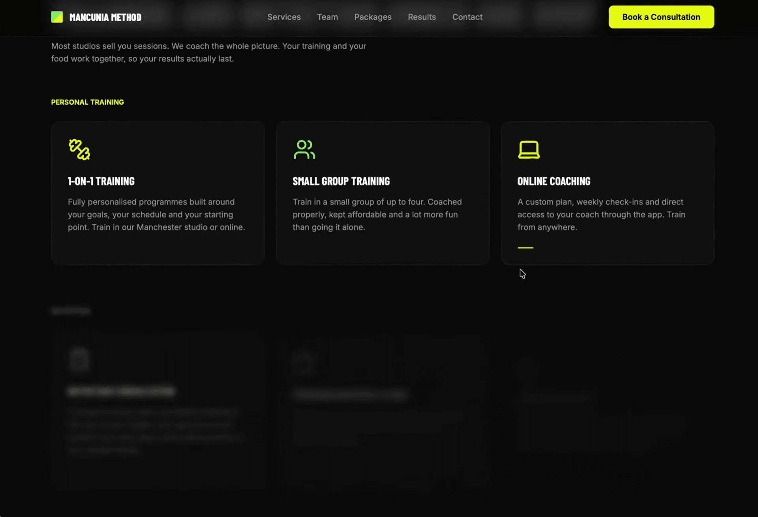Open the Packages nav item

[x=373, y=17]
